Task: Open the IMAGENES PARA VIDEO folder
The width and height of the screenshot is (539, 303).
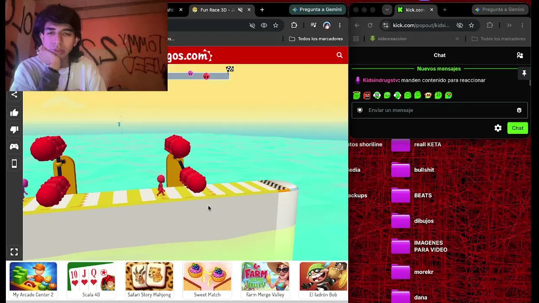Action: tap(400, 247)
